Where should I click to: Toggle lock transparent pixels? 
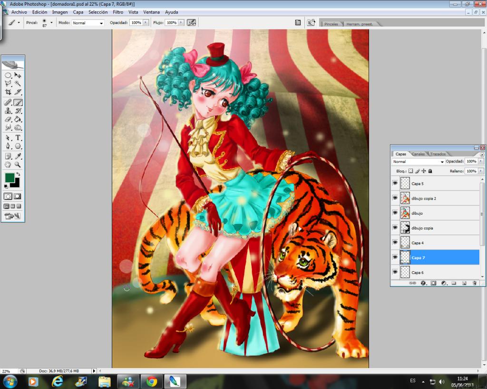pos(410,171)
